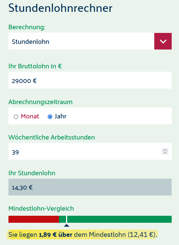
Task: Click the red section of the Mindestlohn bar
Action: click(x=34, y=219)
